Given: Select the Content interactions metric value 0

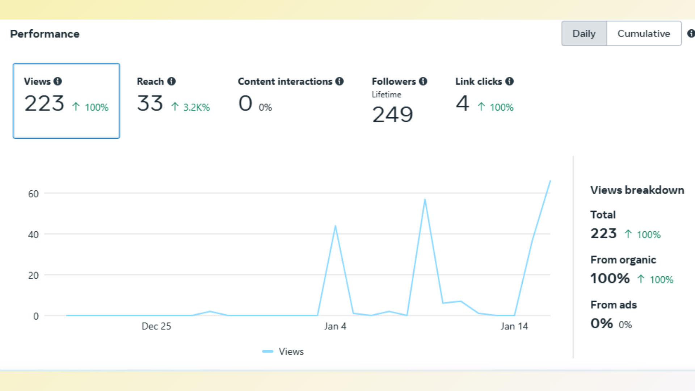Looking at the screenshot, I should 245,104.
